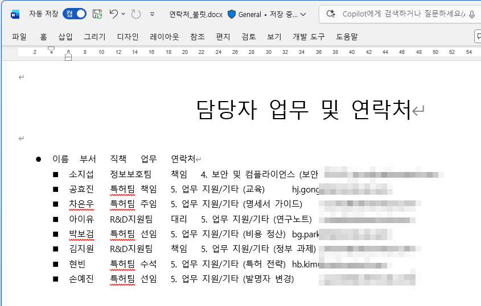481x306 pixels.
Task: Click the microphone dictate icon in search
Action: click(x=472, y=14)
